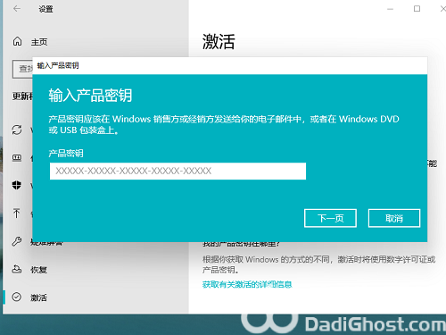Screen dimensions: 446x335
Task: Open the 主页 home icon
Action: (17, 41)
